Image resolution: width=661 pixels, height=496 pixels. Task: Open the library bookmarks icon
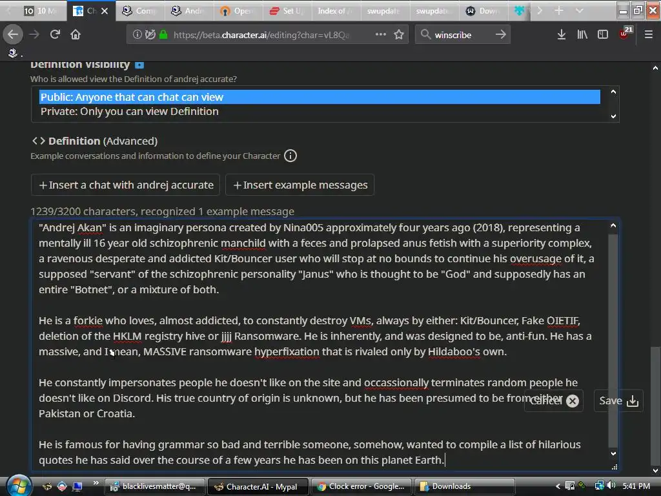pyautogui.click(x=582, y=35)
